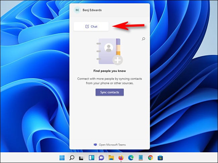Click the Sync contacts button

(110, 92)
